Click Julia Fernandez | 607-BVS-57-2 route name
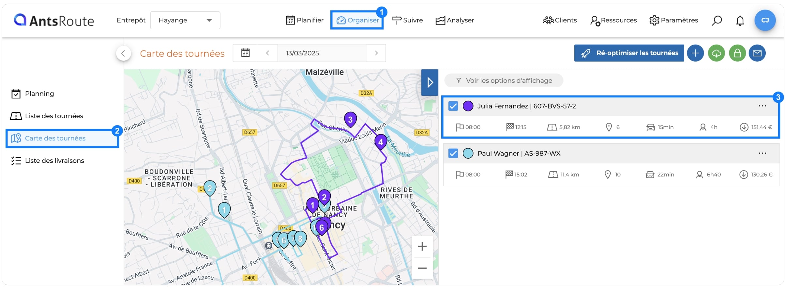Image resolution: width=786 pixels, height=289 pixels. coord(526,106)
